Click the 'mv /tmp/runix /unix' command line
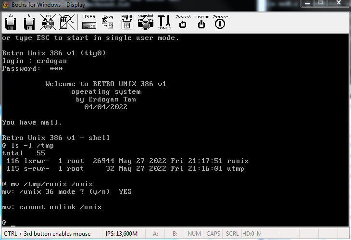 (x=48, y=184)
